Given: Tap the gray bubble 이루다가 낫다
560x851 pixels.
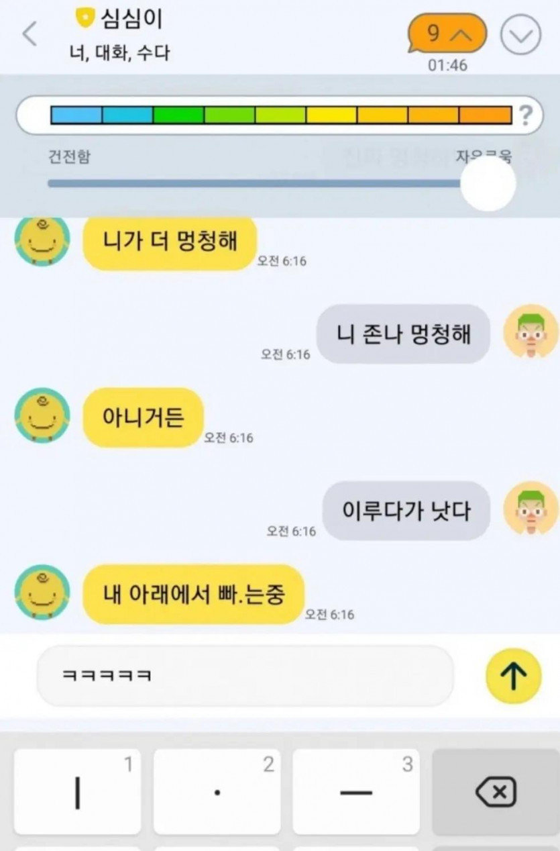Looking at the screenshot, I should click(406, 511).
